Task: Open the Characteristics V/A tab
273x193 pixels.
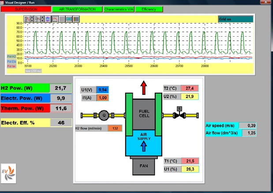Action: 119,9
